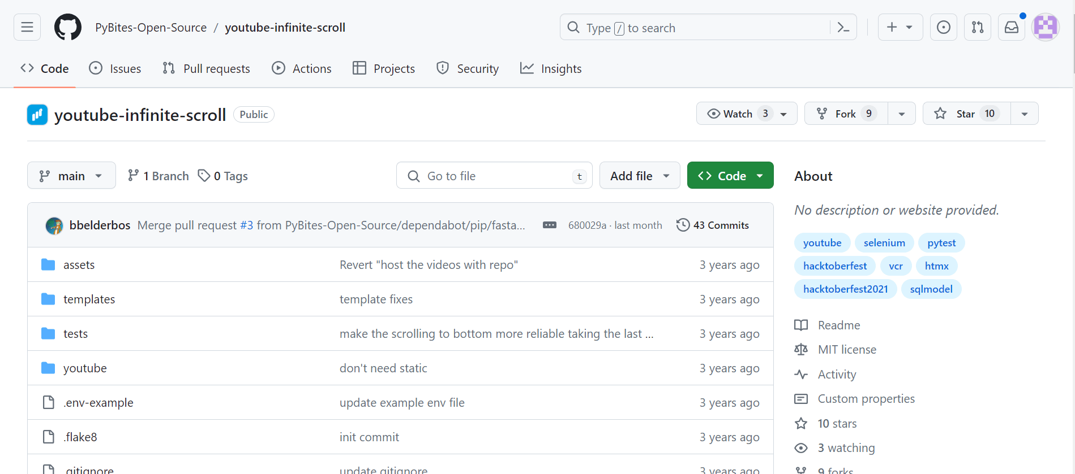Click the user profile avatar
The image size is (1075, 474).
coord(1045,27)
